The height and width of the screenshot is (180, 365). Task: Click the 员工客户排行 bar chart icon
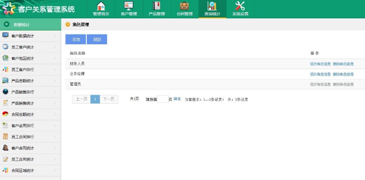pos(5,69)
